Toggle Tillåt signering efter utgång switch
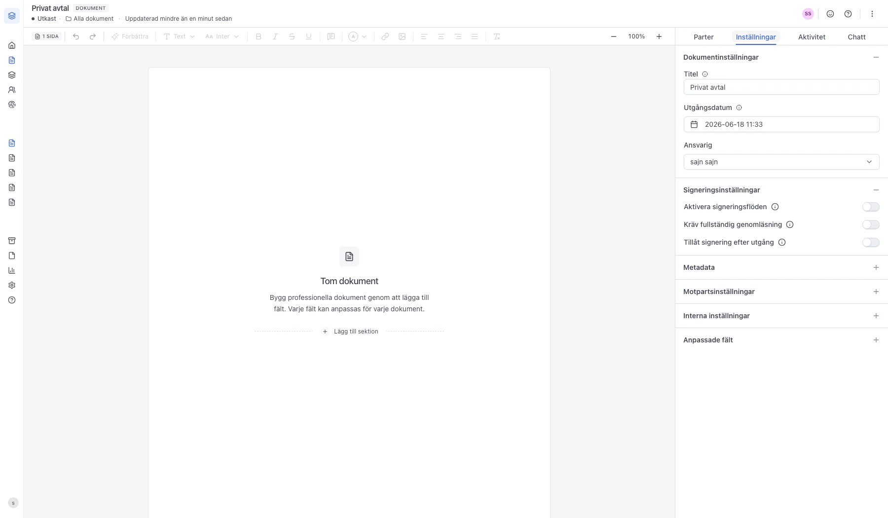This screenshot has width=888, height=518. pyautogui.click(x=871, y=242)
